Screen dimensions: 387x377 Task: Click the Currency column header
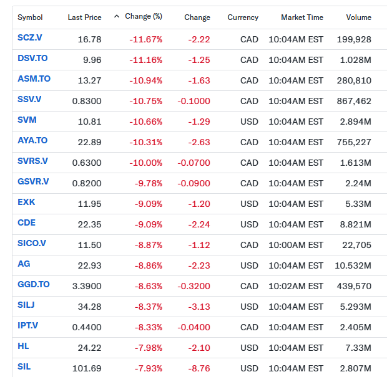243,17
